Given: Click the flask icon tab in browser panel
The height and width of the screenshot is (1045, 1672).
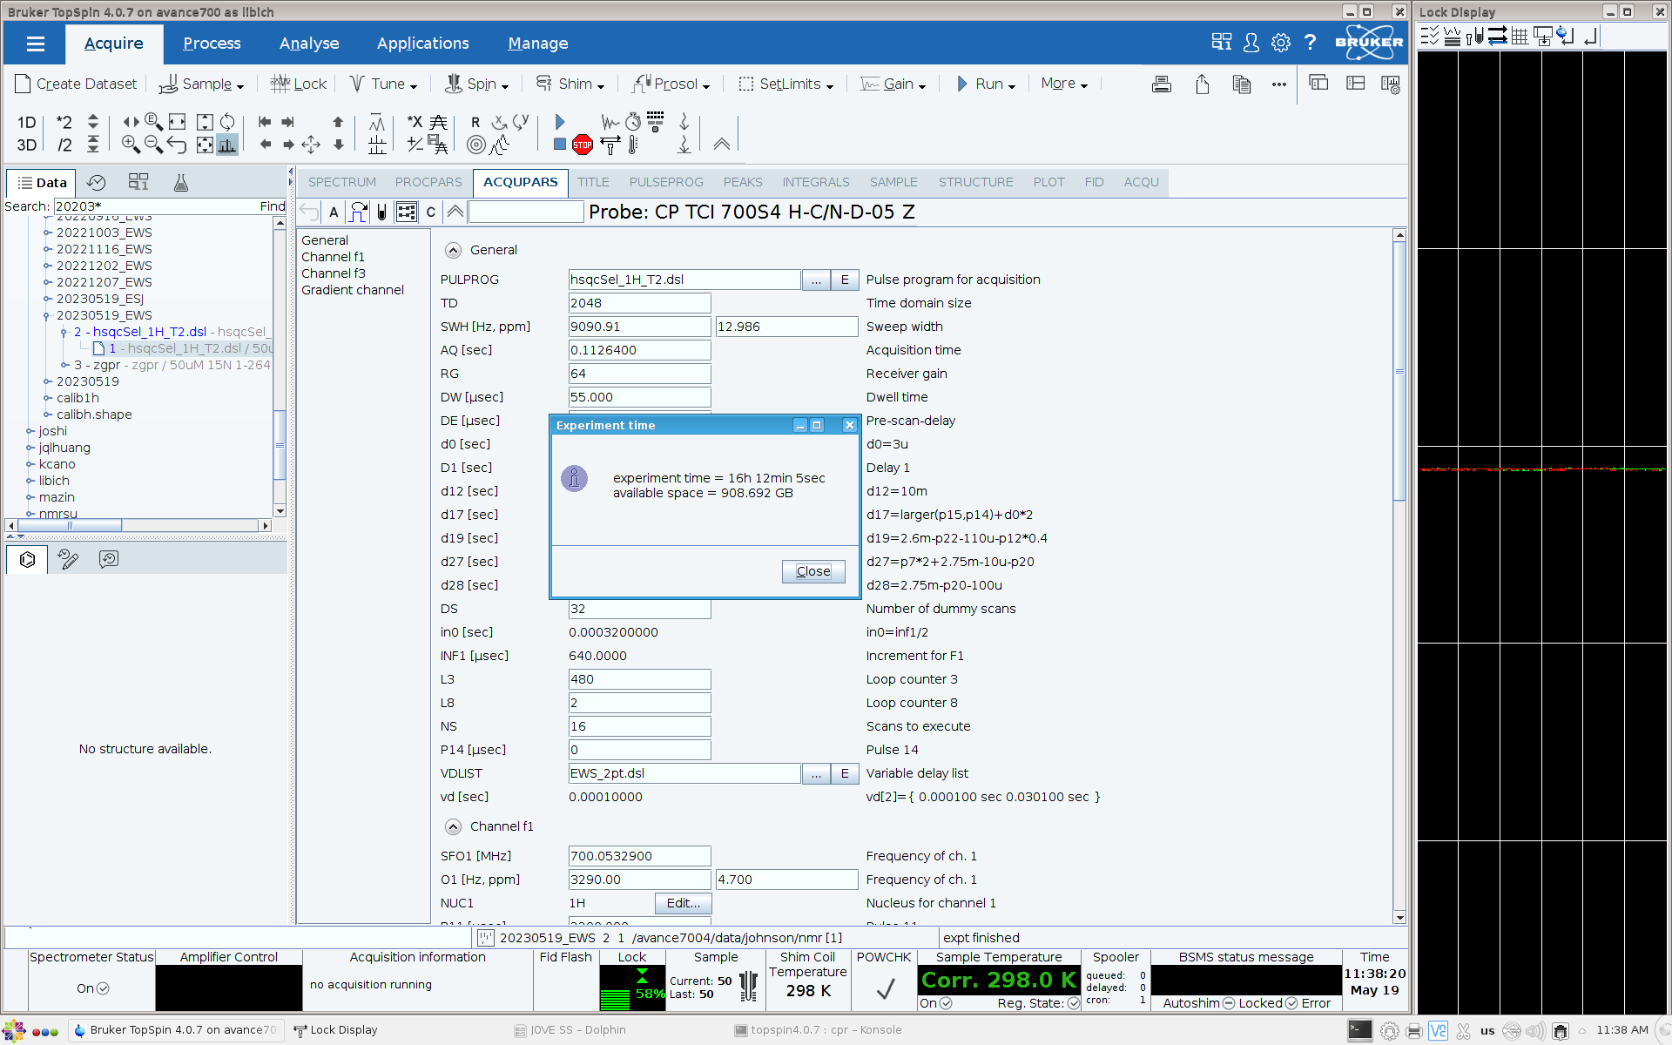Looking at the screenshot, I should click(181, 183).
